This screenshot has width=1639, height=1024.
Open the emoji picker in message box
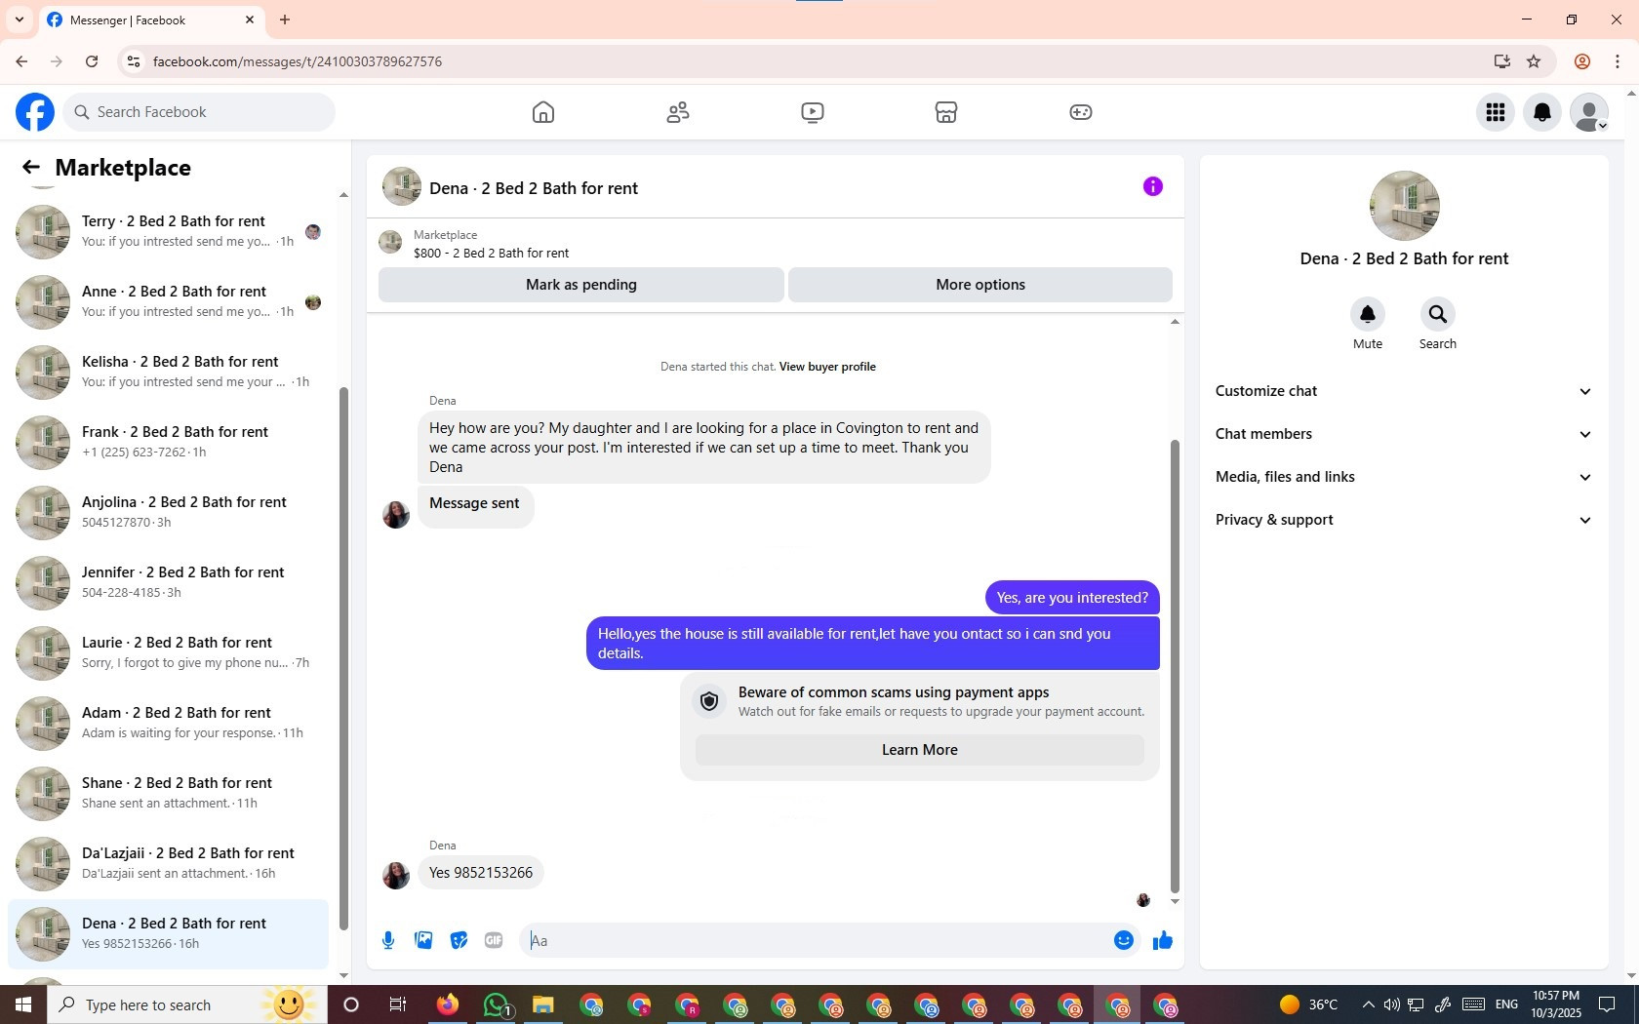[x=1124, y=940]
